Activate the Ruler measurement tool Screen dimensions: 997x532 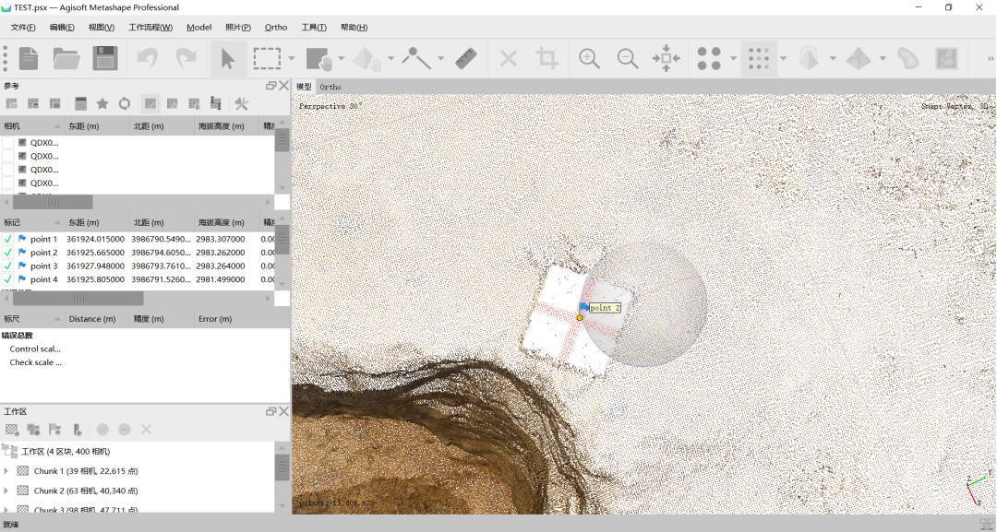click(466, 58)
